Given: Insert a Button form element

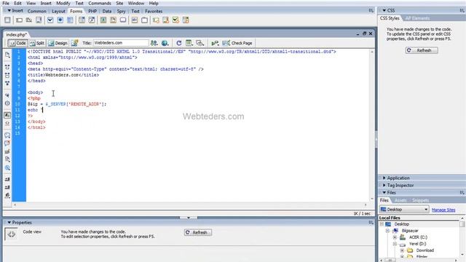Looking at the screenshot, I should click(x=123, y=20).
